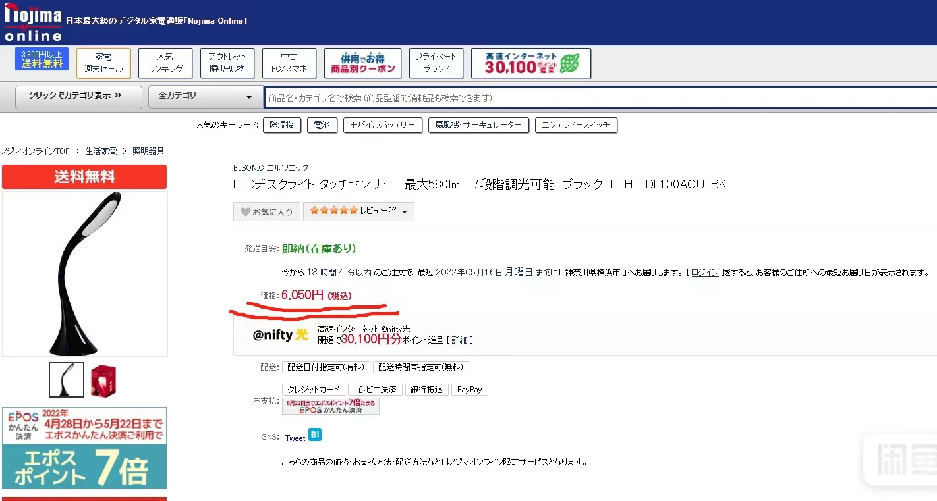Click the Tweet share link
The height and width of the screenshot is (501, 937).
click(x=295, y=438)
